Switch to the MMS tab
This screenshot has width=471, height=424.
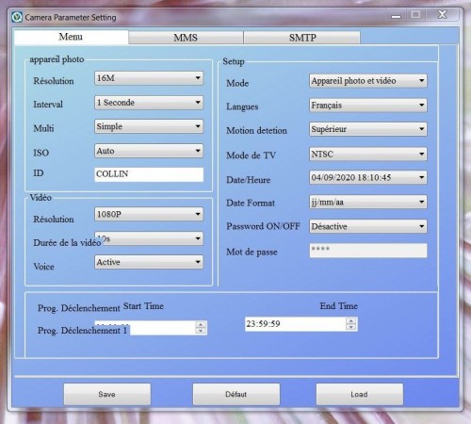coord(186,38)
